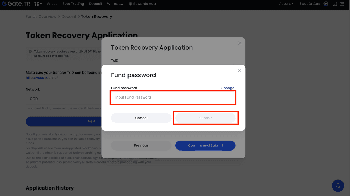Open the customer support headset chat
The height and width of the screenshot is (196, 350).
pyautogui.click(x=338, y=185)
